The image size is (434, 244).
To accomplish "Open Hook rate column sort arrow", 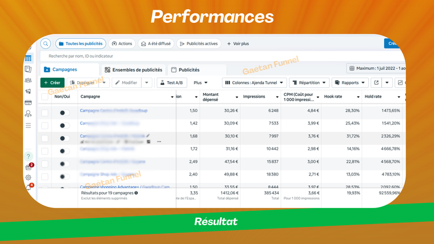I will (x=358, y=97).
